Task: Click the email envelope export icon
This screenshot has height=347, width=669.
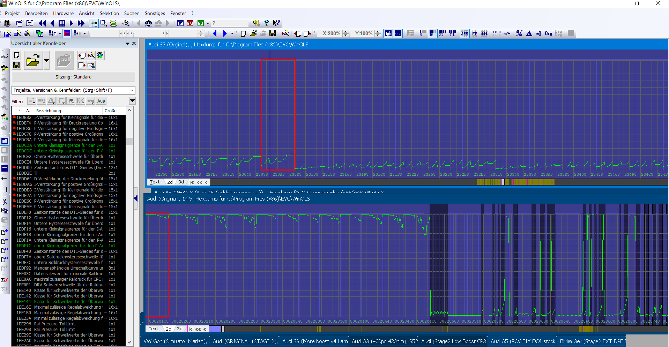Action: pyautogui.click(x=91, y=65)
